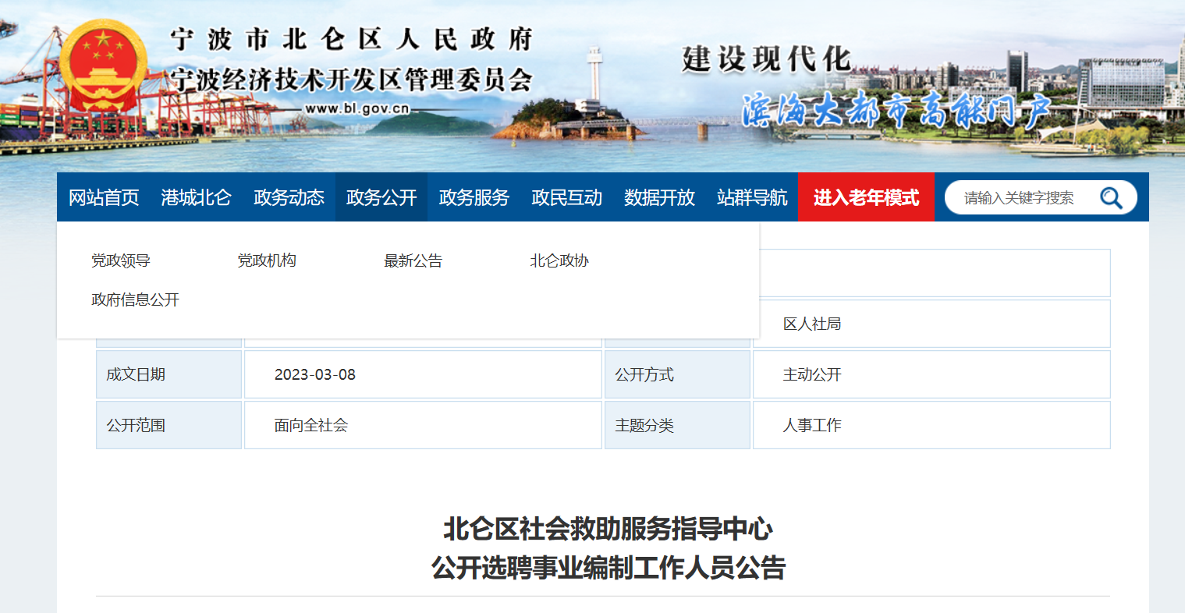Click the search magnifier icon
This screenshot has height=613, width=1185.
tap(1111, 198)
